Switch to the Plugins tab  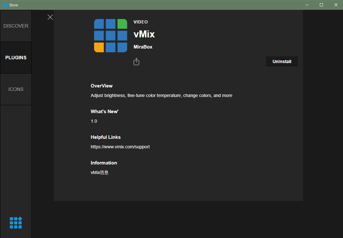click(x=16, y=58)
